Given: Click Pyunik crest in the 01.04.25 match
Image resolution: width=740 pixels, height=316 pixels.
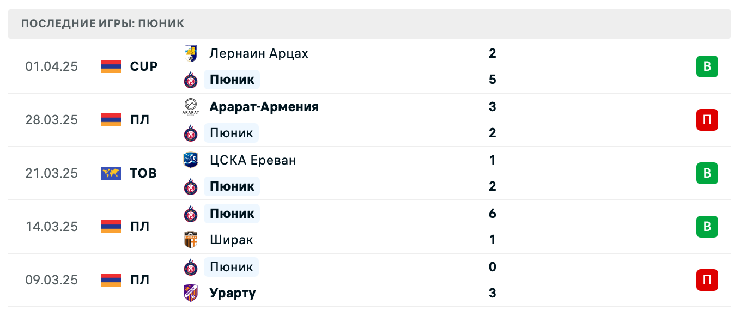Looking at the screenshot, I should click(191, 80).
